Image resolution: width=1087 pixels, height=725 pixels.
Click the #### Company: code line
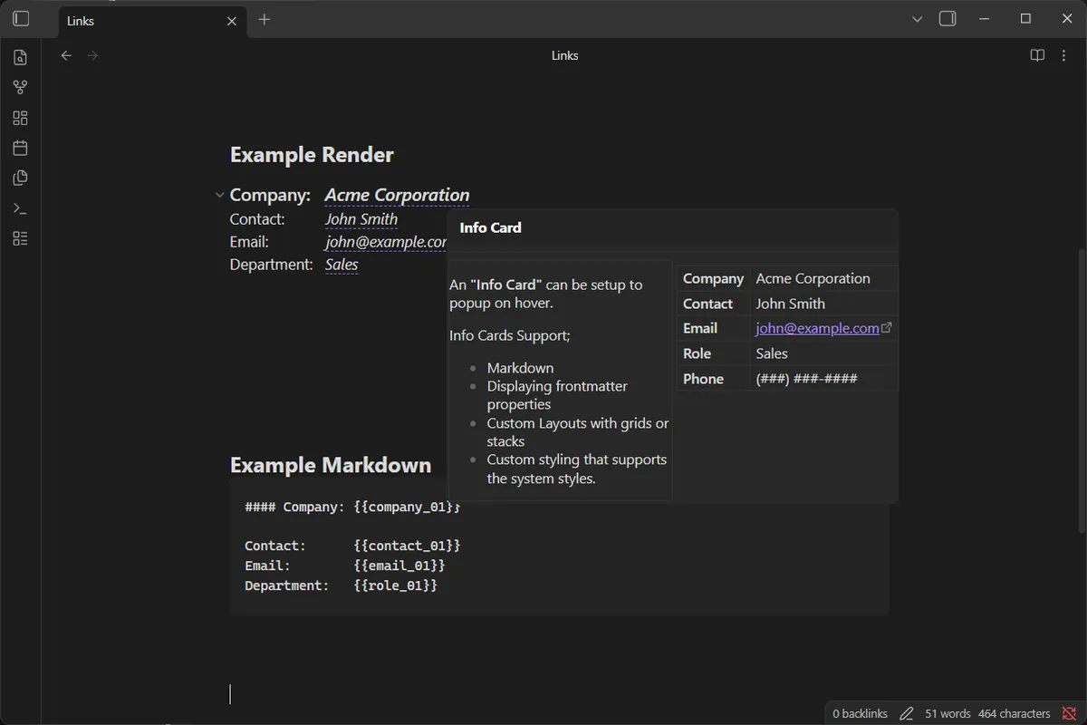pos(352,507)
